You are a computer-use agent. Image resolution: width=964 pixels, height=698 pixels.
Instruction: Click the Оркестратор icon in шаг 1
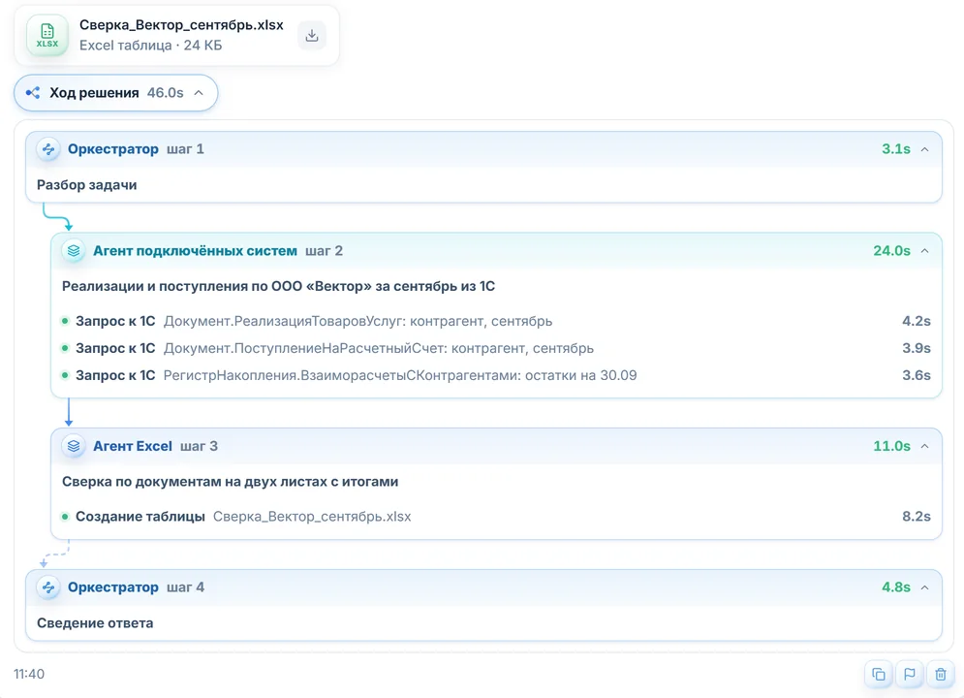click(47, 149)
